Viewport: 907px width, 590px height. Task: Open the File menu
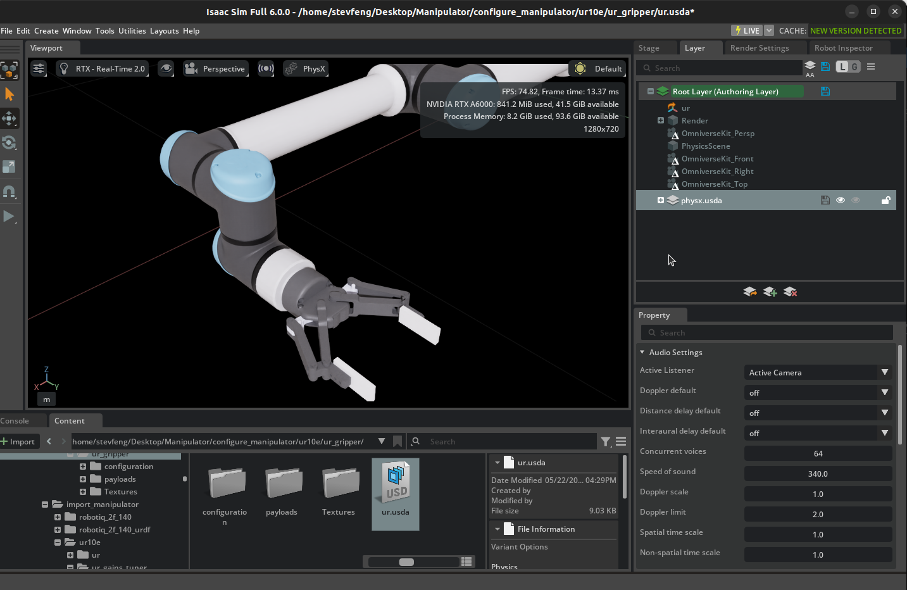(6, 30)
